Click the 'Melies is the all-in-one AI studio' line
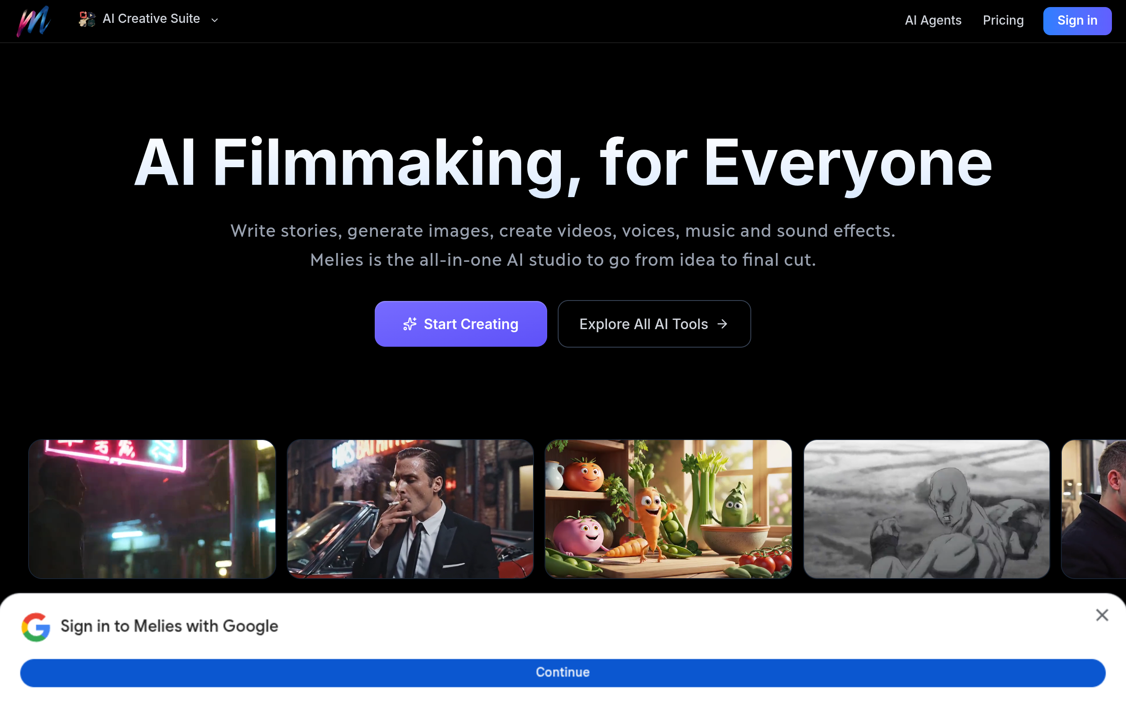Viewport: 1126px width, 704px height. coord(563,260)
